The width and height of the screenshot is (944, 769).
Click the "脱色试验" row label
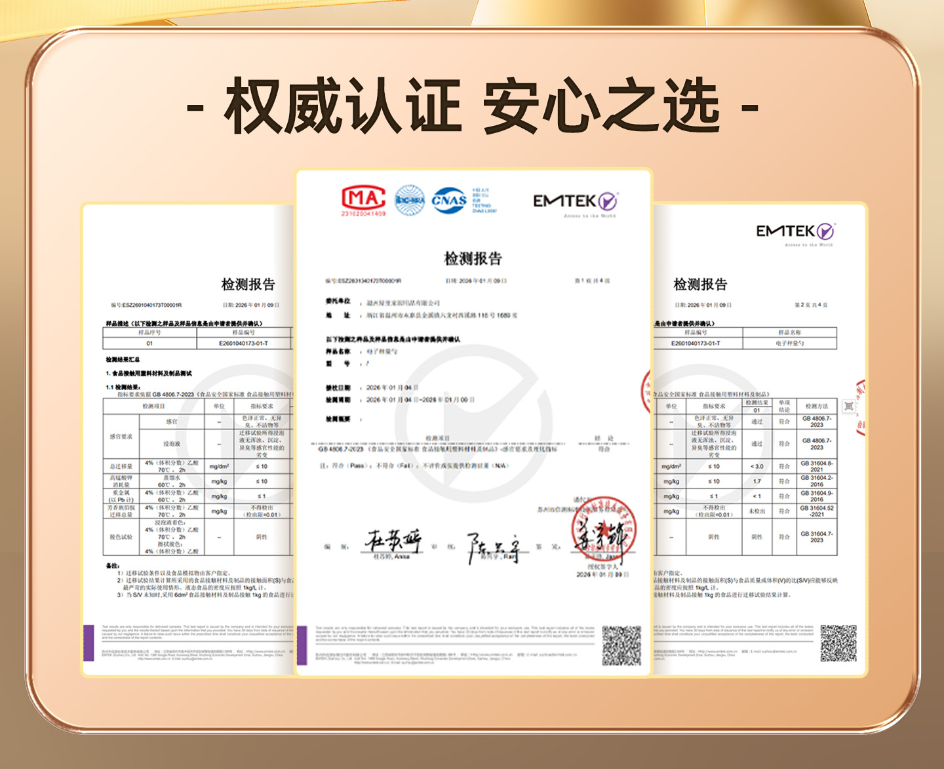[x=121, y=537]
